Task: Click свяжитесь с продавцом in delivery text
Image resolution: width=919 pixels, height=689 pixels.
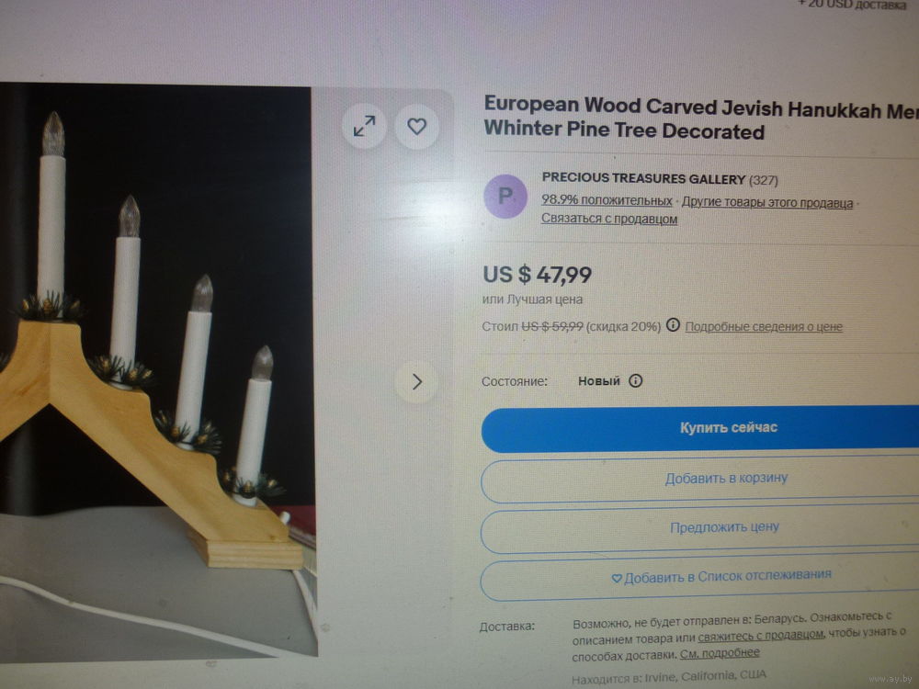Action: click(x=761, y=636)
